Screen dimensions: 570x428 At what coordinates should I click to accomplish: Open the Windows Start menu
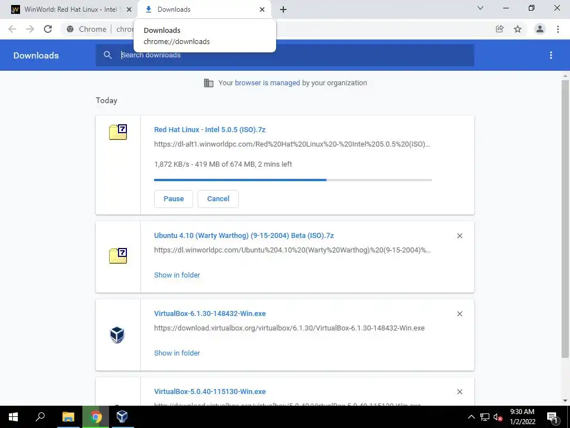(13, 417)
